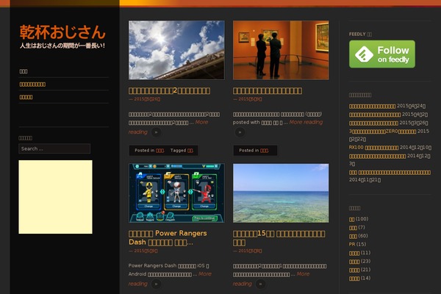Open the museum gallery post thumbnail
Image resolution: width=441 pixels, height=294 pixels.
pos(281,50)
